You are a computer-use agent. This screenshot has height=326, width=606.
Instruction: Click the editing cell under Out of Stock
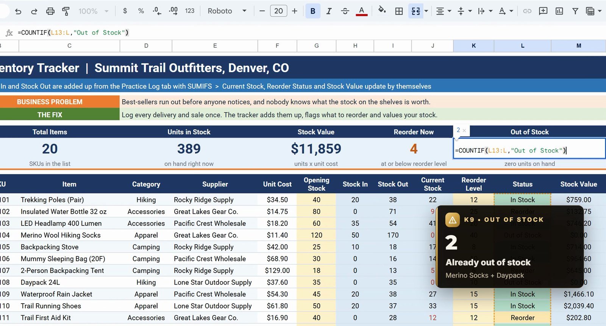click(x=529, y=148)
